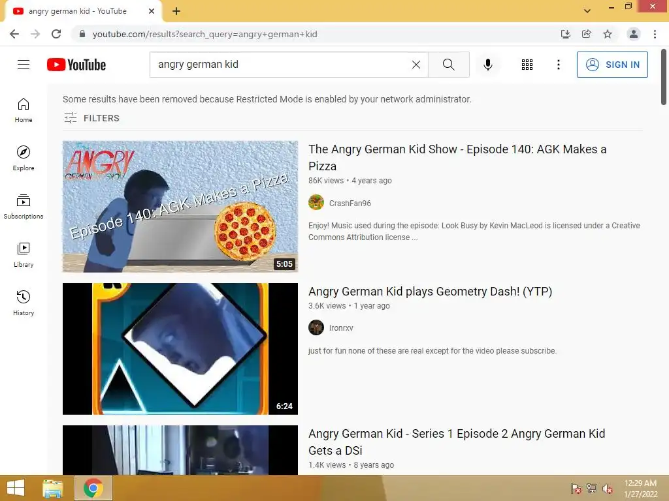Screen dimensions: 669x501
Task: Click the Restricted Mode notice text
Action: [267, 99]
